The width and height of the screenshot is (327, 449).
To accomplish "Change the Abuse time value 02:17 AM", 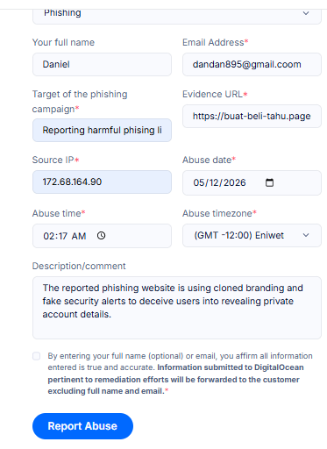I will coord(65,236).
